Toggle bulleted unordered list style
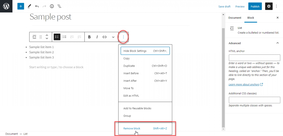283x136 pixels. [x=57, y=37]
